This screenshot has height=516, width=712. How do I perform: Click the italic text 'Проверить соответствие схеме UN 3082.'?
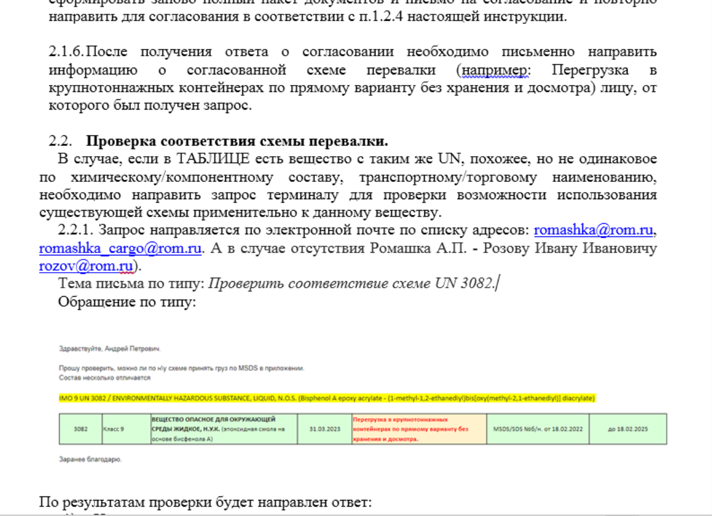click(x=351, y=284)
